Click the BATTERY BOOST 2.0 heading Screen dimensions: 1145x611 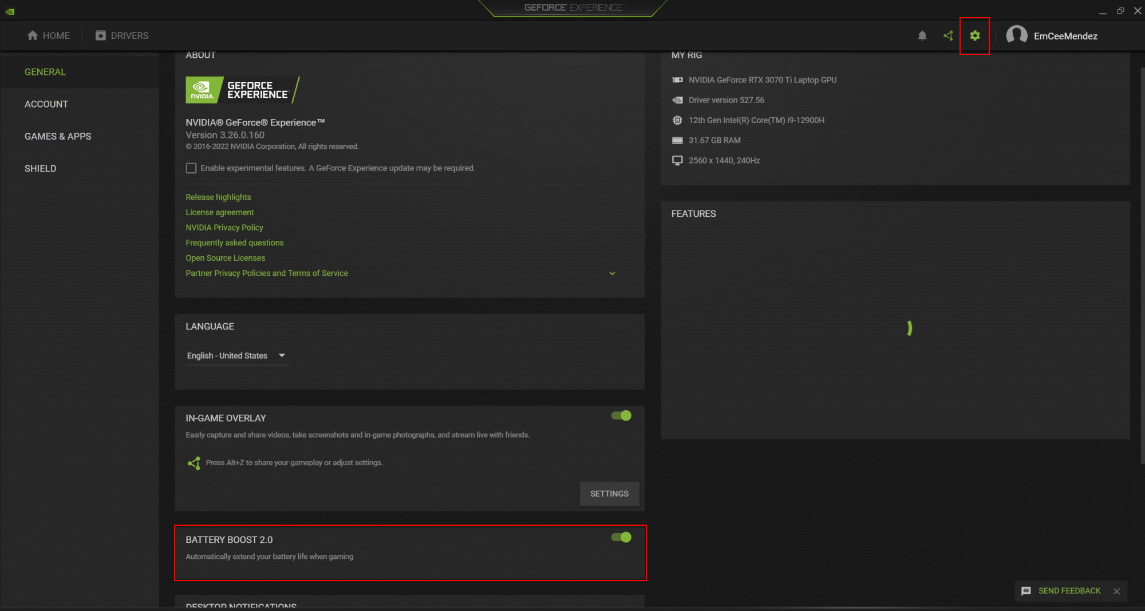tap(229, 540)
